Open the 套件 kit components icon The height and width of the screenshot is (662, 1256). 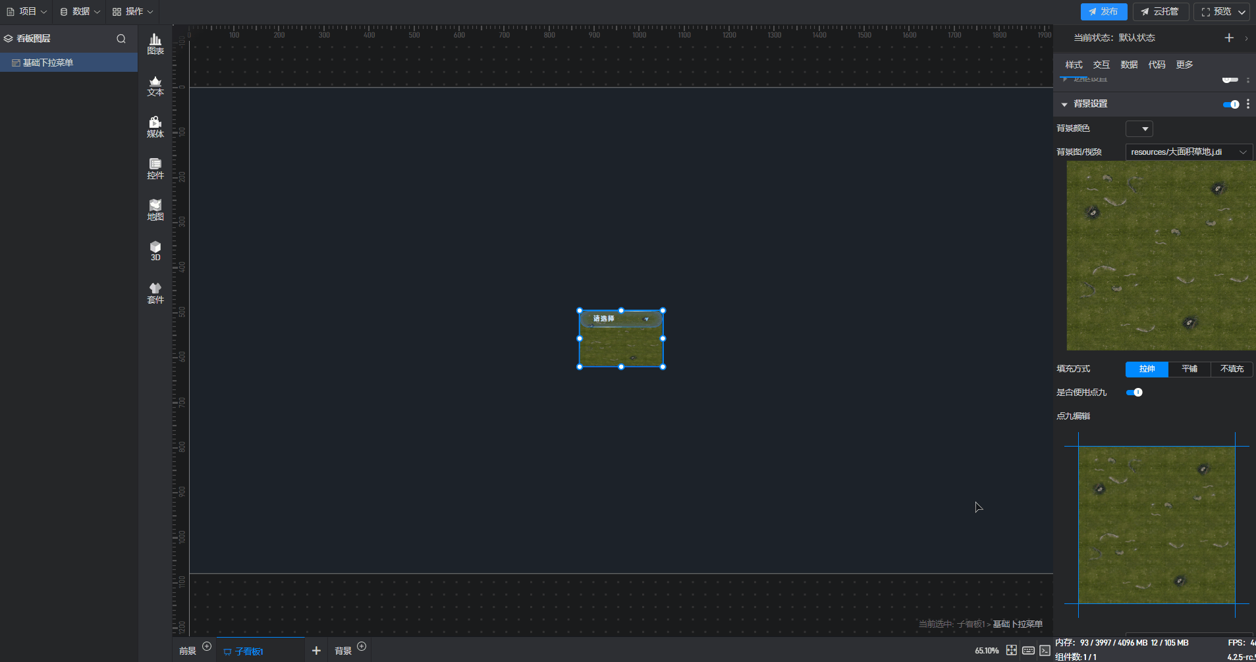[155, 293]
